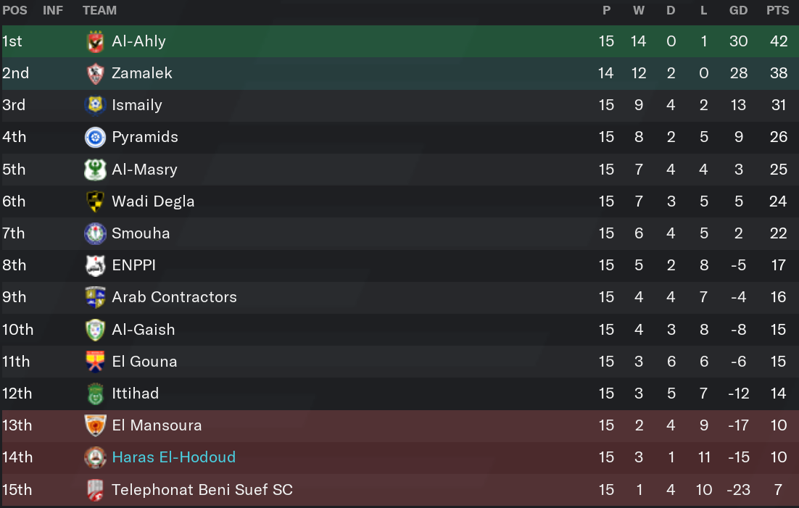Image resolution: width=799 pixels, height=508 pixels.
Task: Click the ENPPI club logo
Action: (95, 265)
